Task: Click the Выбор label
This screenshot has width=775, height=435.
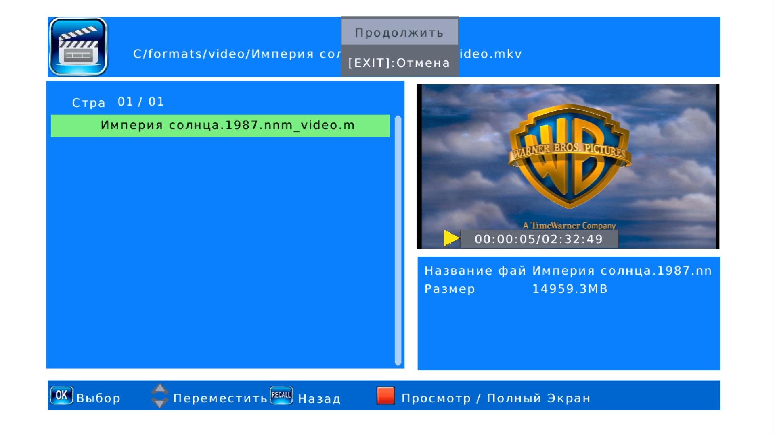Action: click(x=98, y=398)
